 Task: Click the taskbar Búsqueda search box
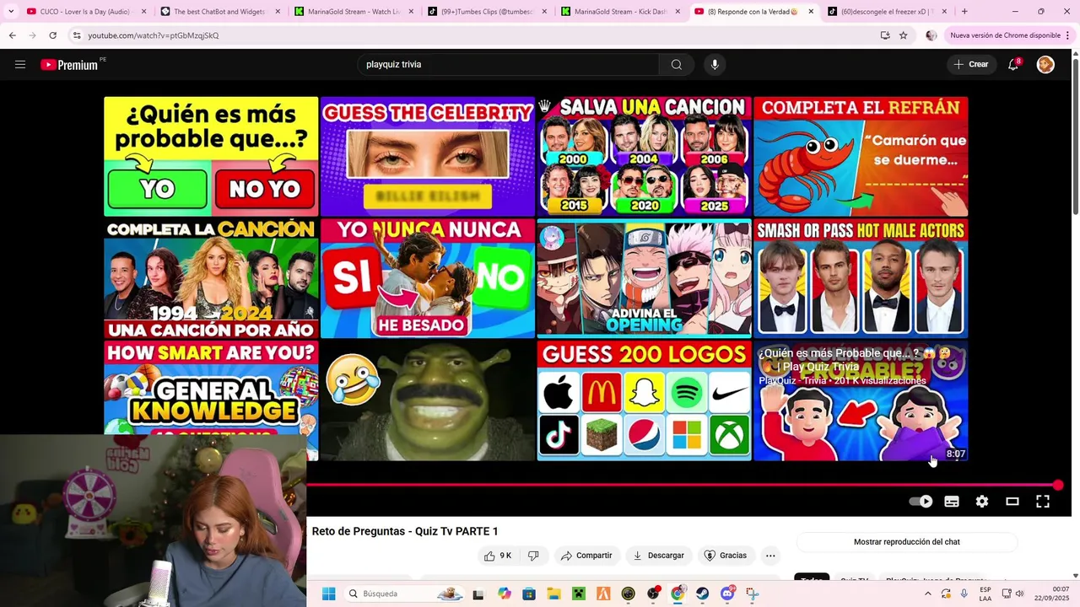coord(405,594)
